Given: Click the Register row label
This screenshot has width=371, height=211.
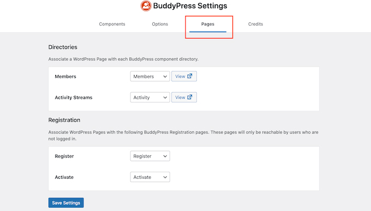Looking at the screenshot, I should tap(64, 156).
